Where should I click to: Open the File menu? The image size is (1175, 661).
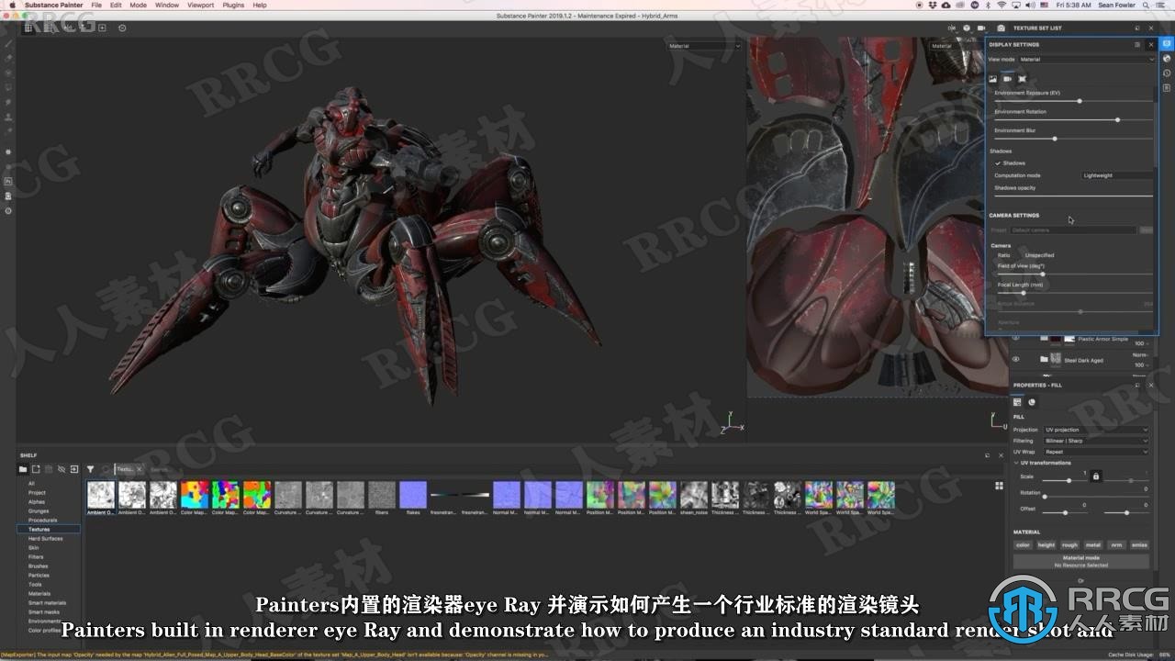click(x=96, y=5)
